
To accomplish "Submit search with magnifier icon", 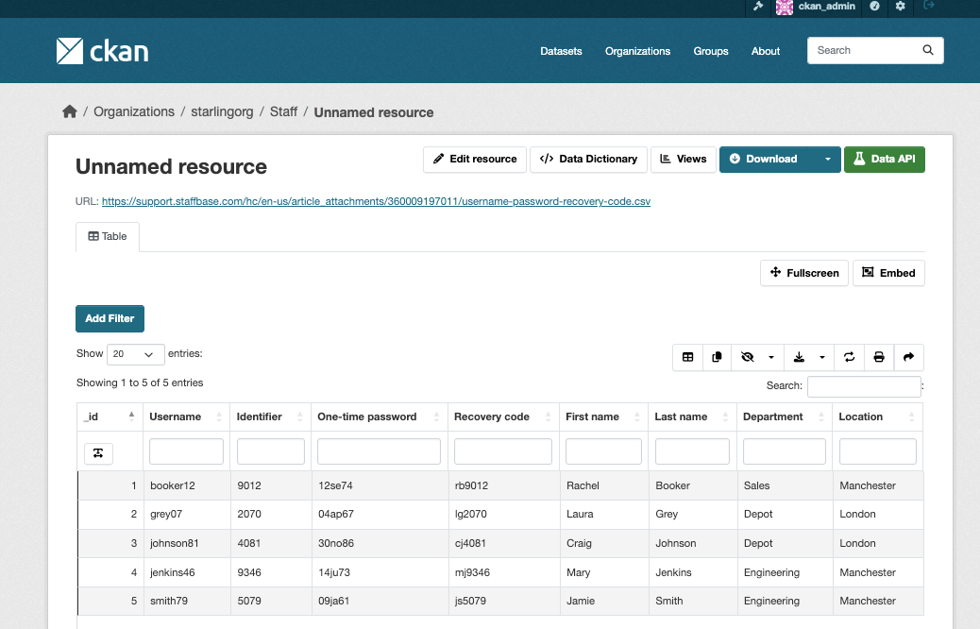I will pos(928,50).
